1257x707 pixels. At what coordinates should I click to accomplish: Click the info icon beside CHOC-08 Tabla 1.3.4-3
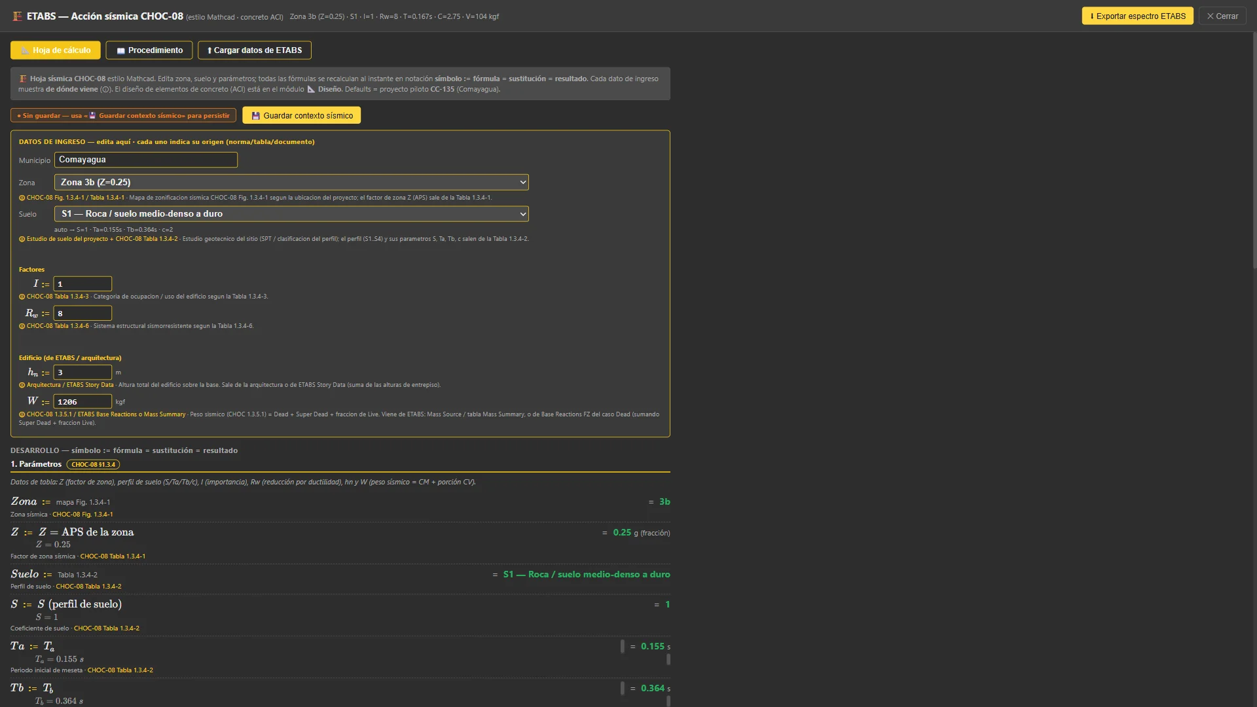tap(22, 297)
